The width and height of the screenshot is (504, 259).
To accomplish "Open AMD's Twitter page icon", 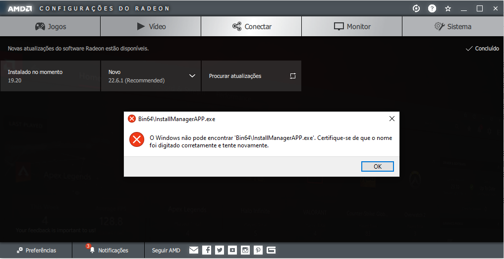I will click(220, 250).
